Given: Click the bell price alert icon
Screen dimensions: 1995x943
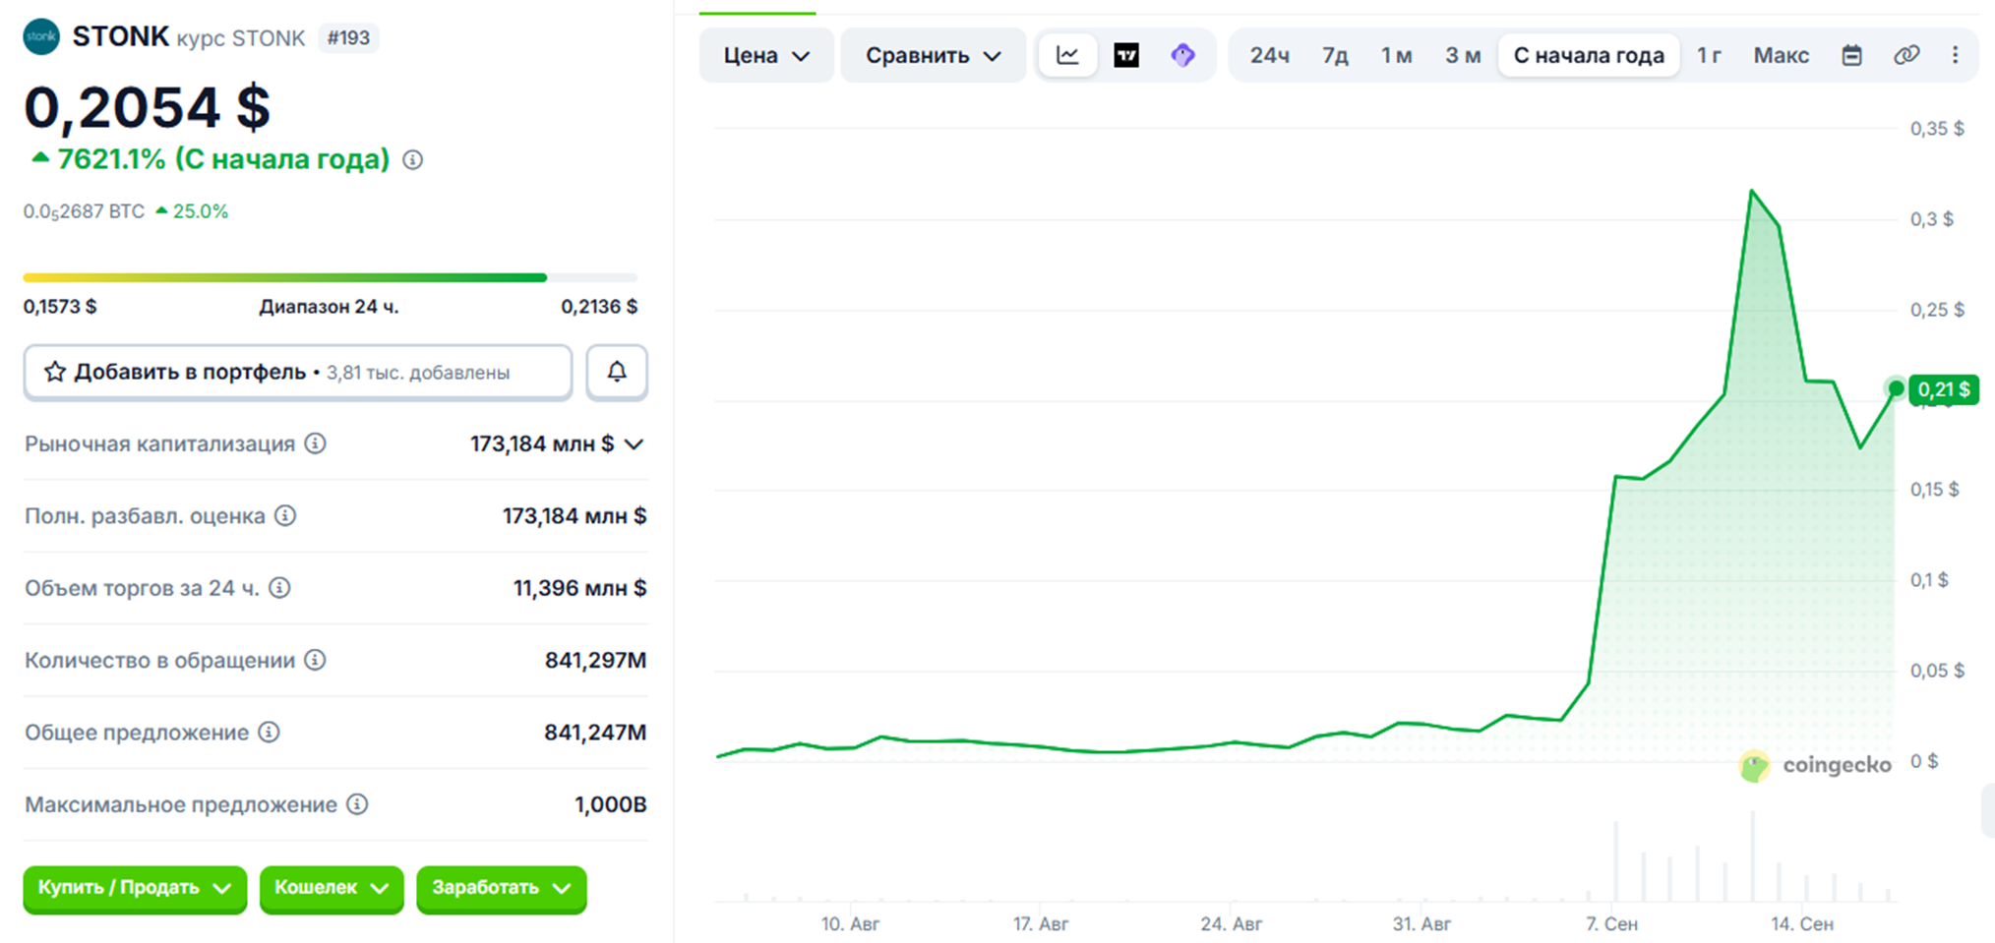Looking at the screenshot, I should [617, 372].
